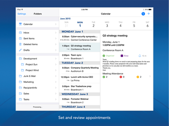
Task: Expand the Marketing folder chevron
Action: [56, 82]
